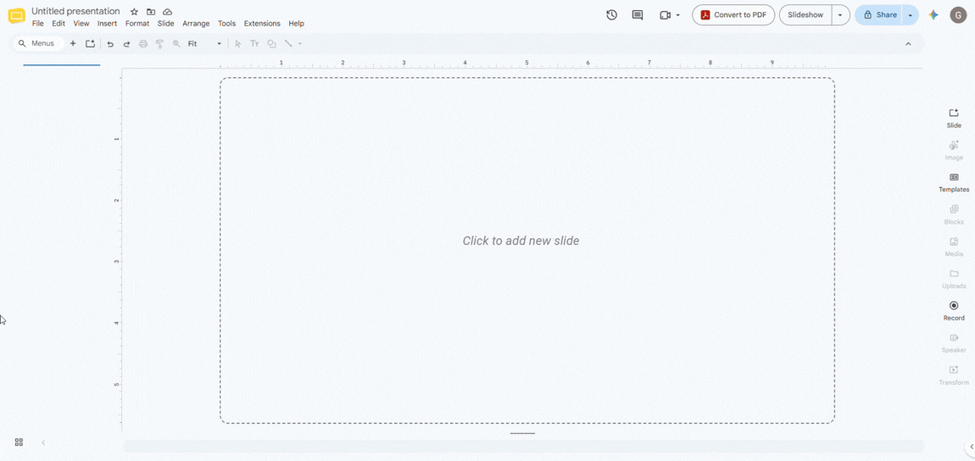This screenshot has height=461, width=975.
Task: Expand the video call dropdown arrow
Action: click(x=677, y=15)
